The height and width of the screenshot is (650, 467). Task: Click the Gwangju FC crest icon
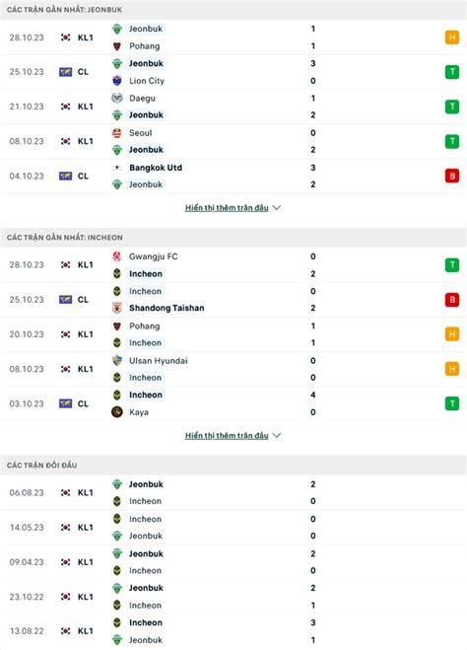(x=117, y=256)
